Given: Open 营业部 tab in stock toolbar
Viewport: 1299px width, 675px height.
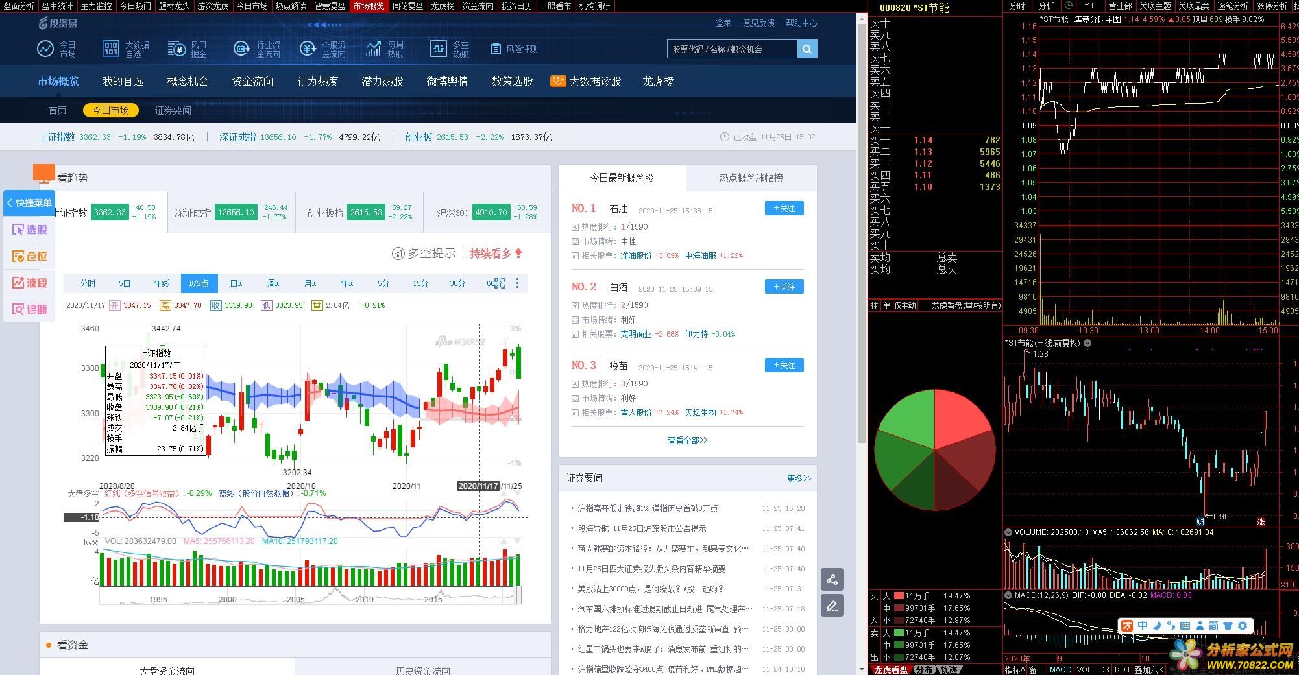Looking at the screenshot, I should [x=1120, y=6].
